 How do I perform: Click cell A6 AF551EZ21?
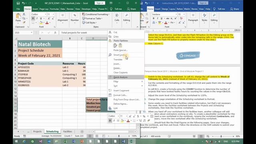pyautogui.click(x=40, y=67)
